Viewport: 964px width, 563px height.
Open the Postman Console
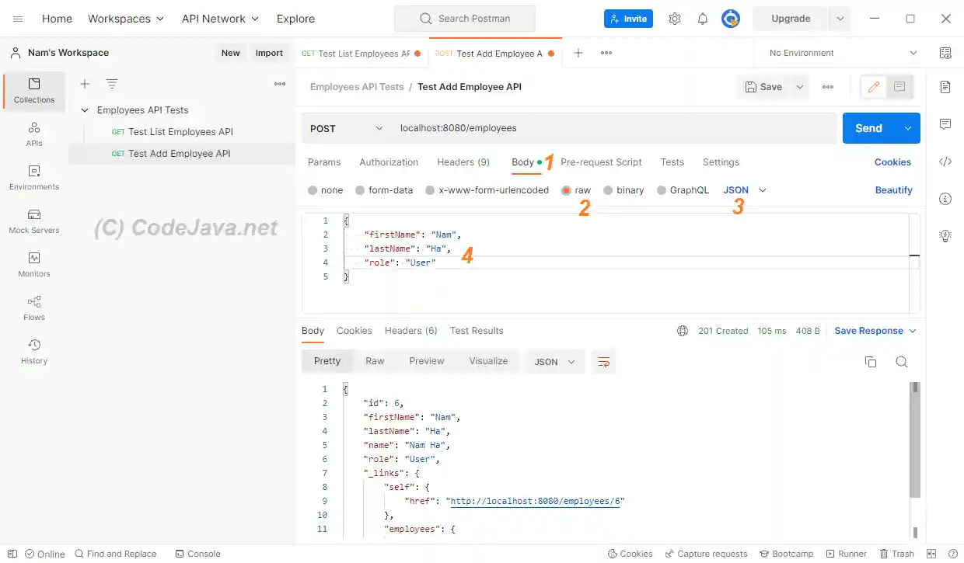click(198, 554)
